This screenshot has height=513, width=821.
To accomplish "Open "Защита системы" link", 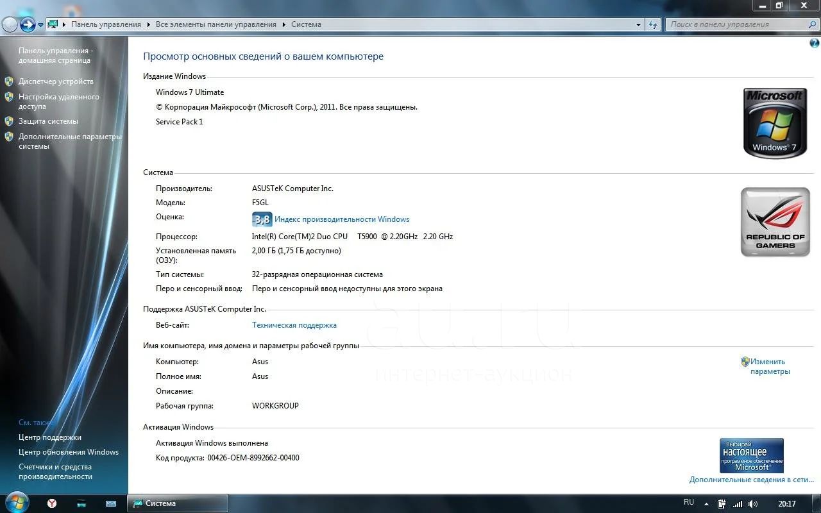I will click(48, 121).
